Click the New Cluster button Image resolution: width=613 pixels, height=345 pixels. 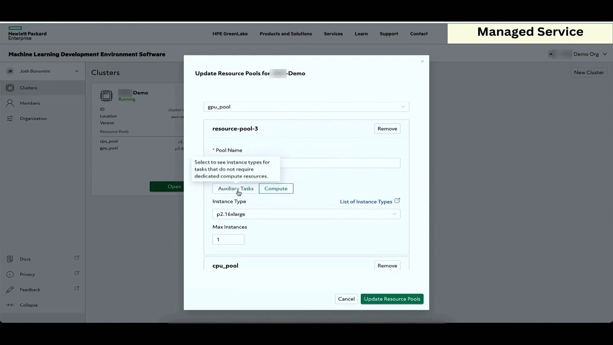pos(589,72)
